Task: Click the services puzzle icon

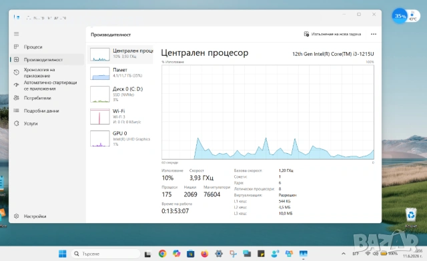Action: 16,123
